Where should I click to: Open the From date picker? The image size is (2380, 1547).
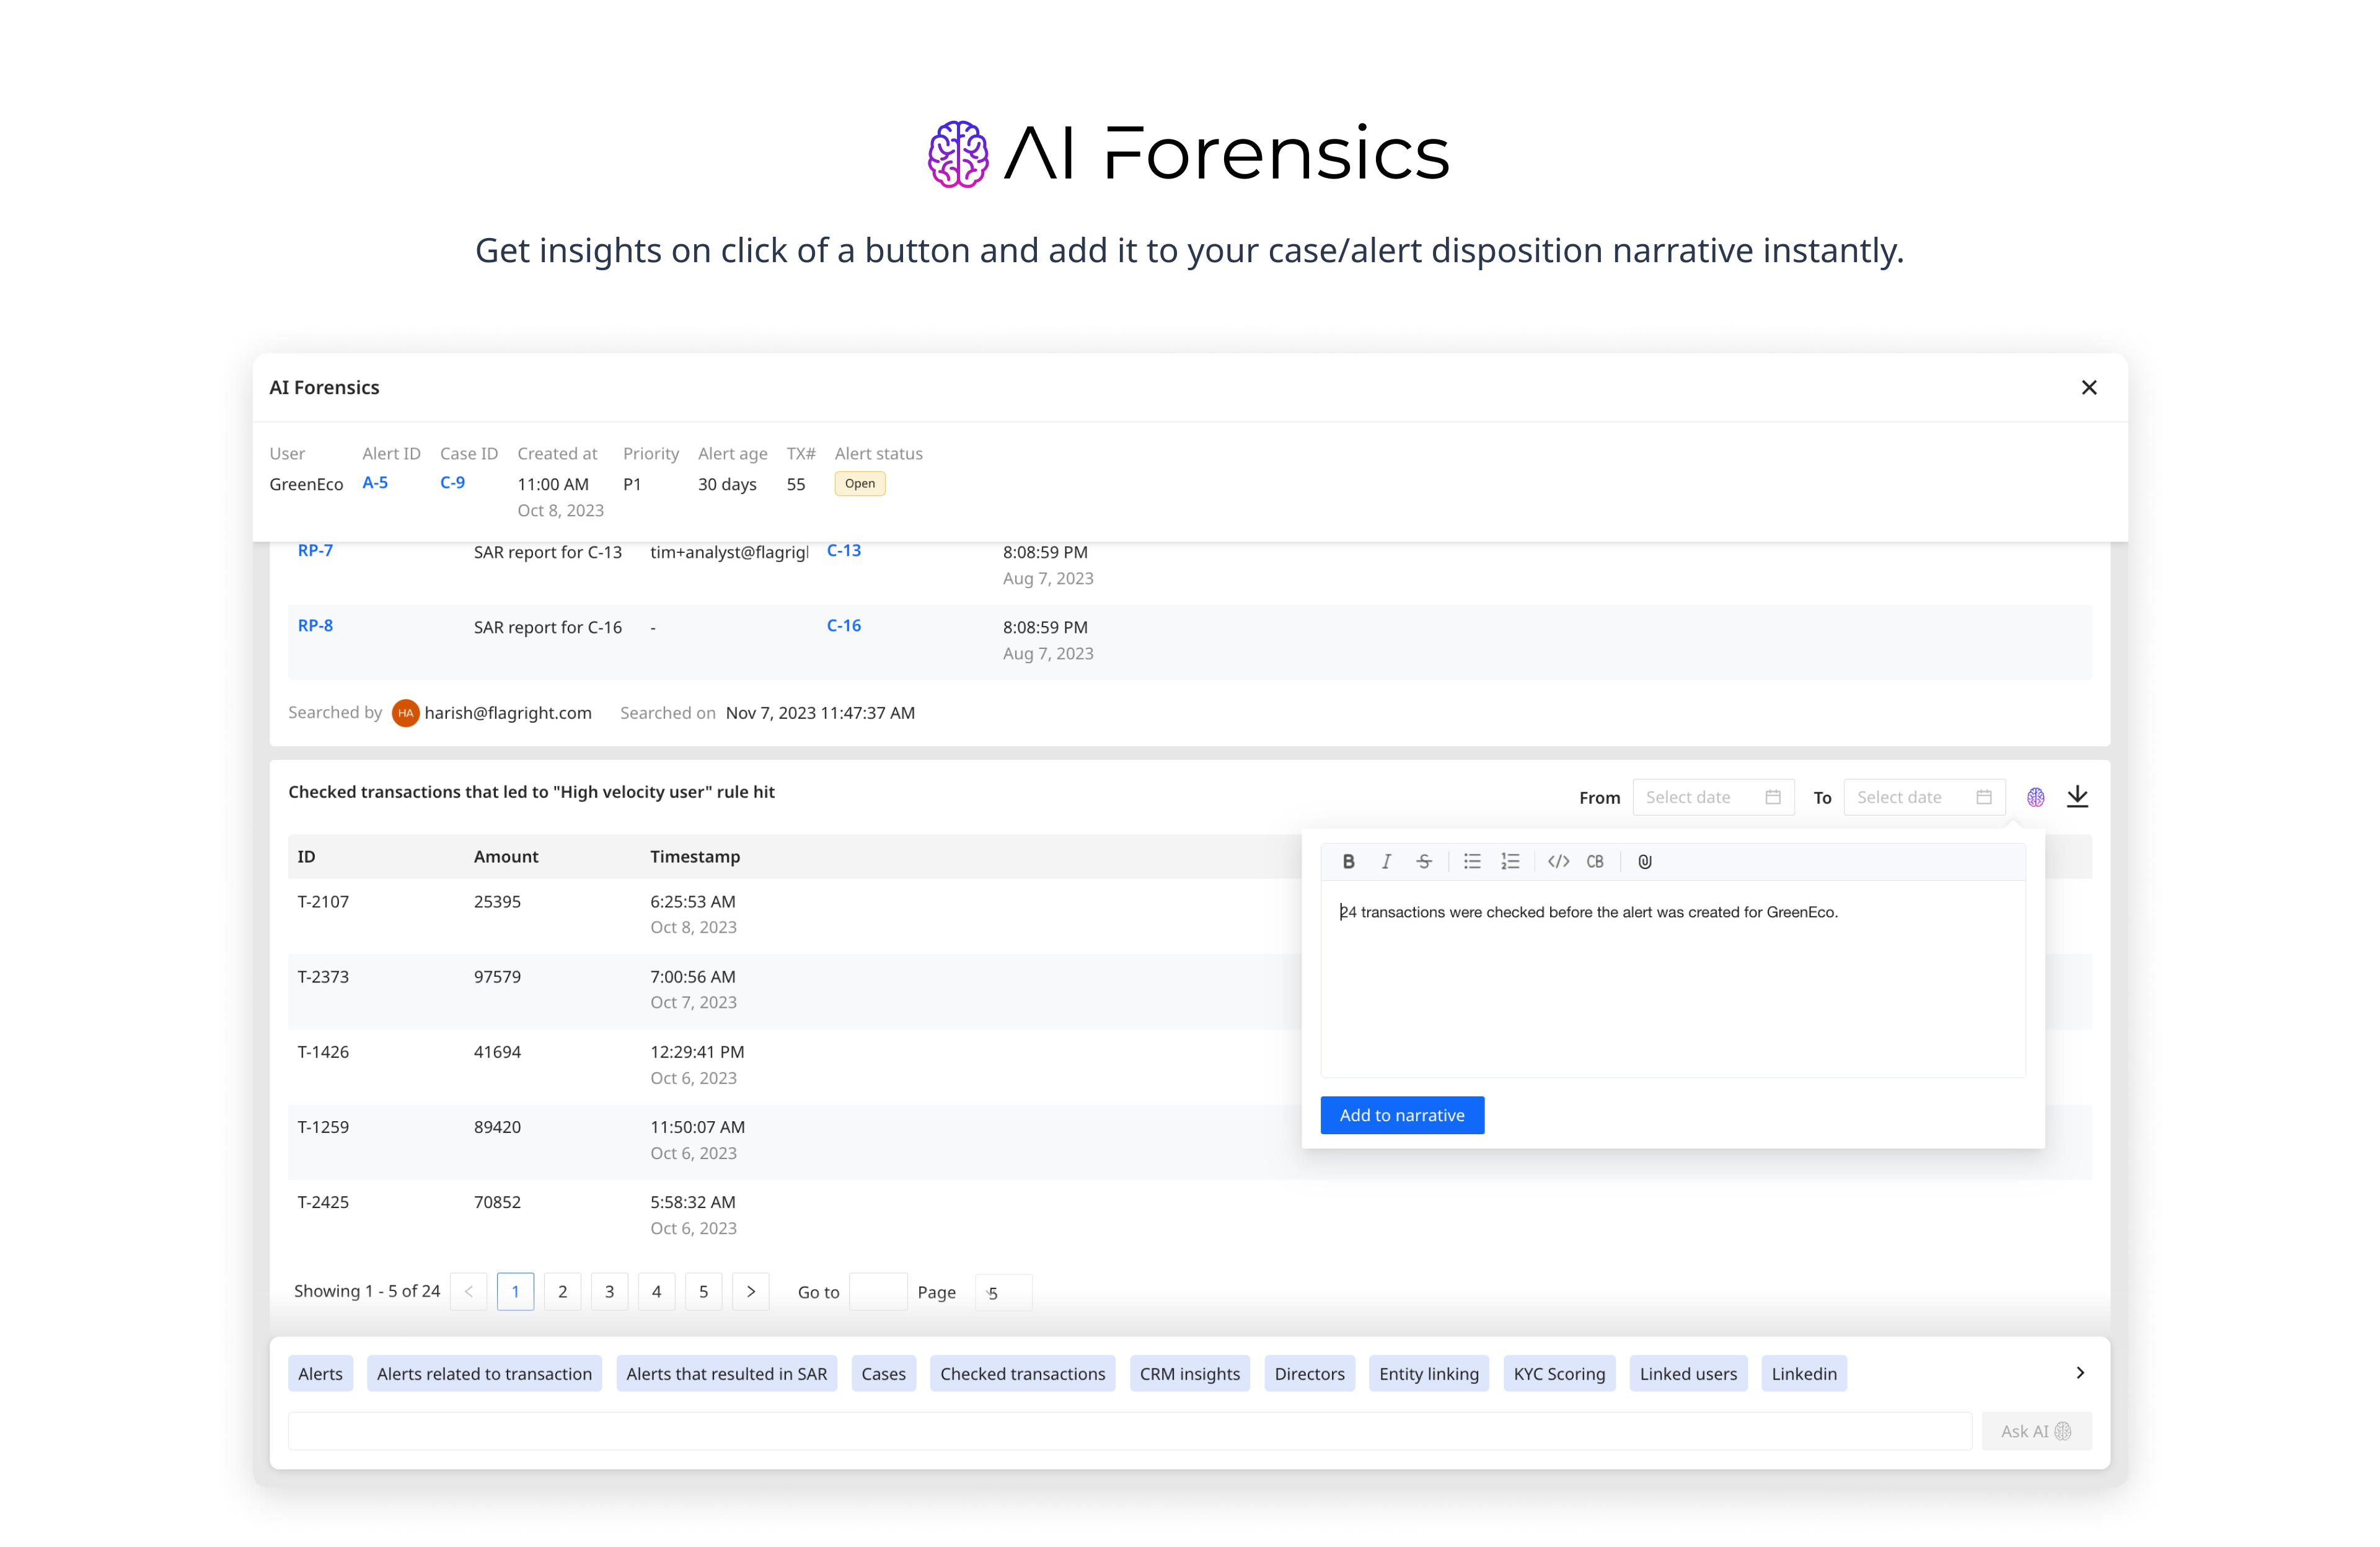pyautogui.click(x=1712, y=797)
